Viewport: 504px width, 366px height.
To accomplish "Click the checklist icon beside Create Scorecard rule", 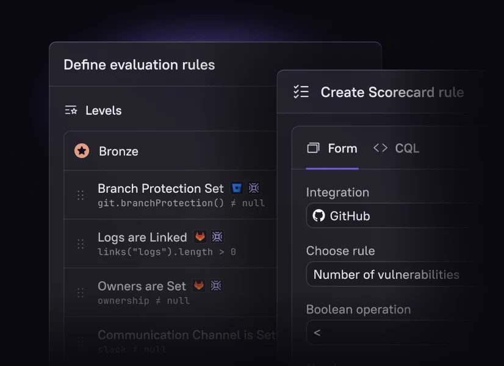I will pyautogui.click(x=301, y=92).
